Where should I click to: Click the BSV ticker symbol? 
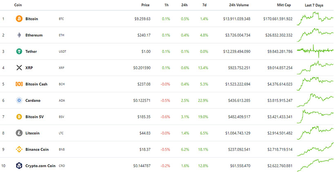61,117
